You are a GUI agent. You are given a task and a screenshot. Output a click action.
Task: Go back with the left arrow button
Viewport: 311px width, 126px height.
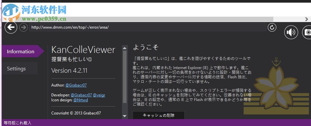pos(11,27)
